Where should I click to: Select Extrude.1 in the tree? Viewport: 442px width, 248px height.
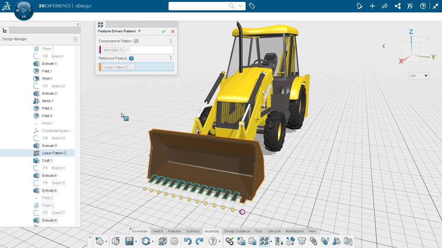(x=49, y=63)
